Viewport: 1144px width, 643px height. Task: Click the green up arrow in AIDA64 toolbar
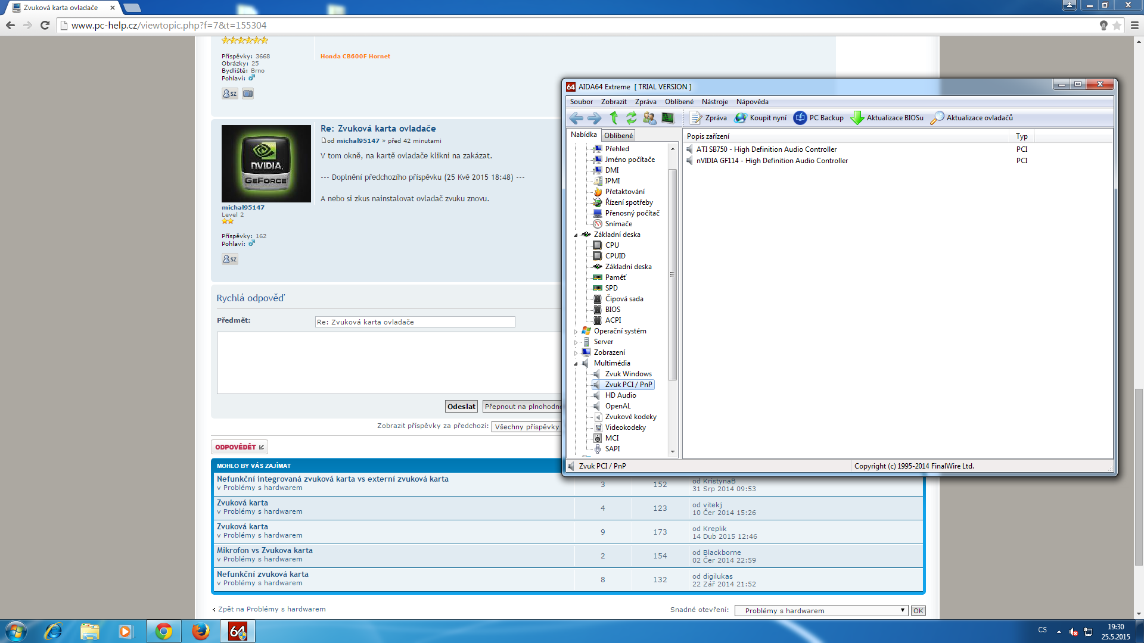(x=614, y=118)
